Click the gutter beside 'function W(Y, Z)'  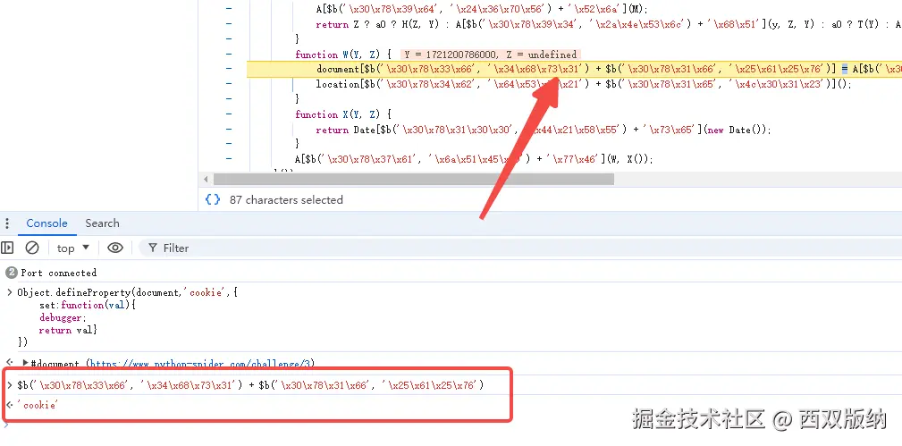click(x=229, y=55)
